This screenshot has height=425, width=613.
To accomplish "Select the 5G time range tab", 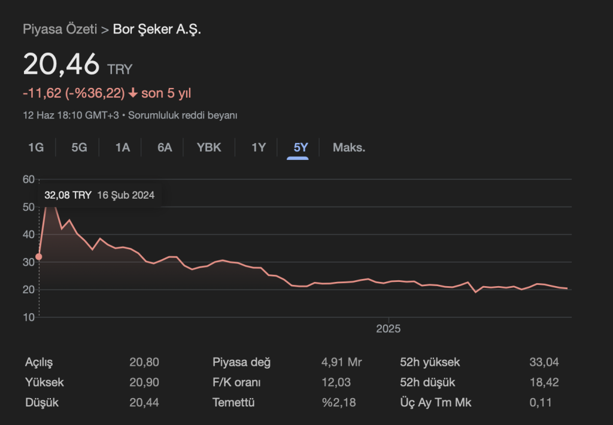I will (x=79, y=147).
